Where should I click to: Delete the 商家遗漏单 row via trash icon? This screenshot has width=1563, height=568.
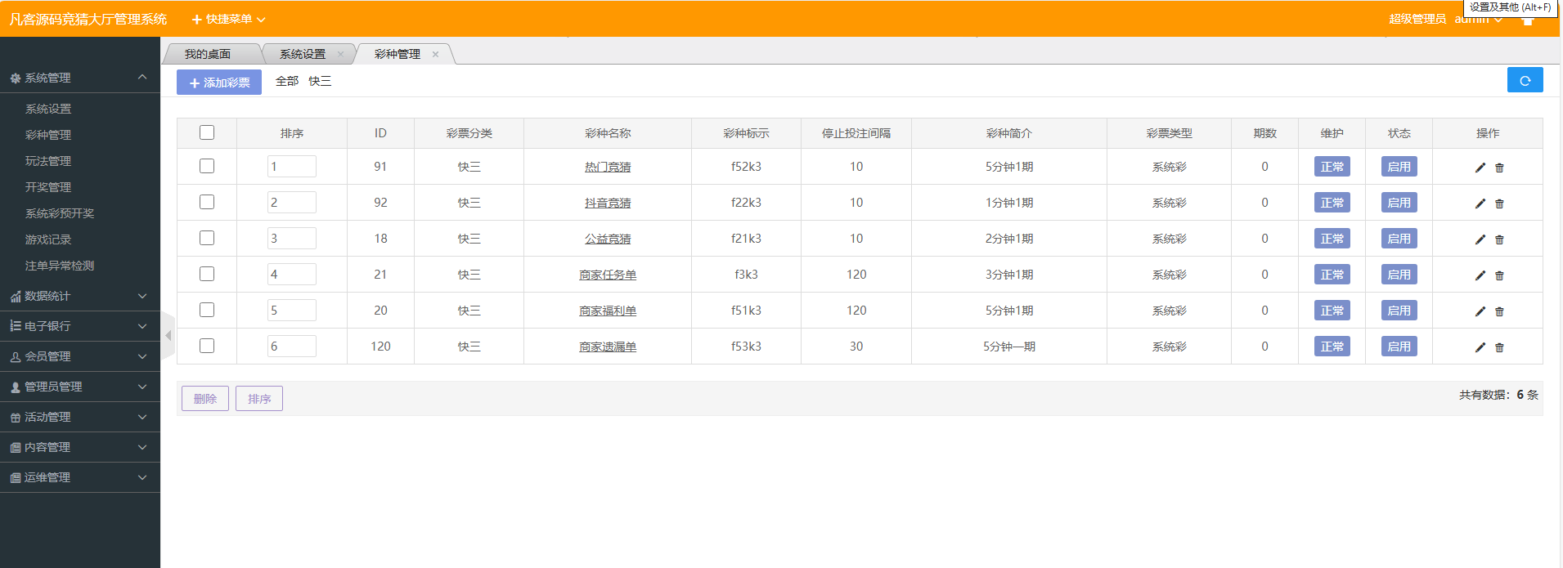[1499, 347]
